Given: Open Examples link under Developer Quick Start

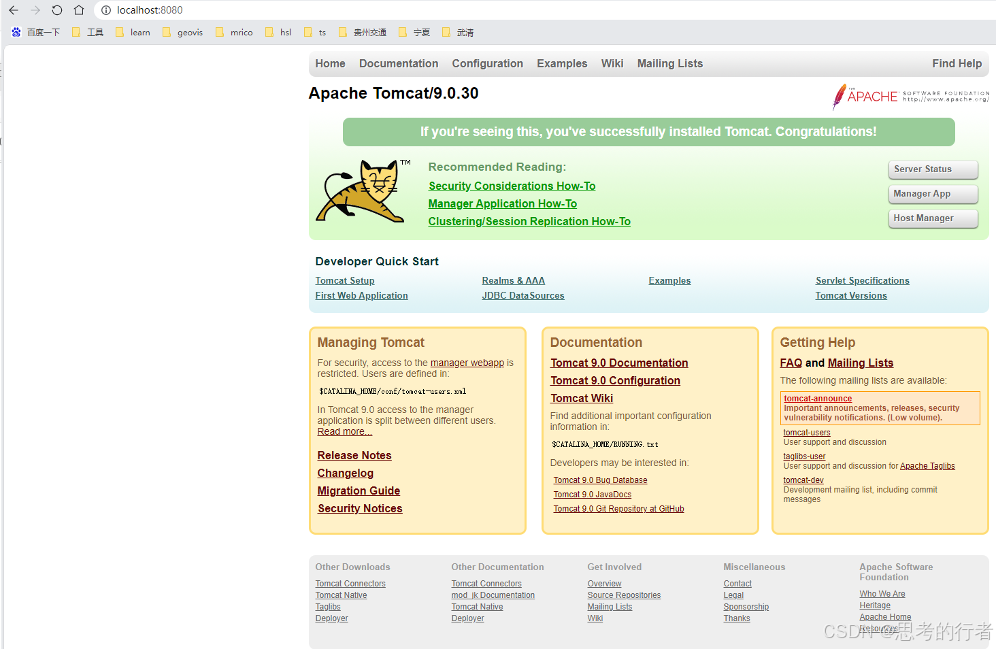Looking at the screenshot, I should (669, 280).
